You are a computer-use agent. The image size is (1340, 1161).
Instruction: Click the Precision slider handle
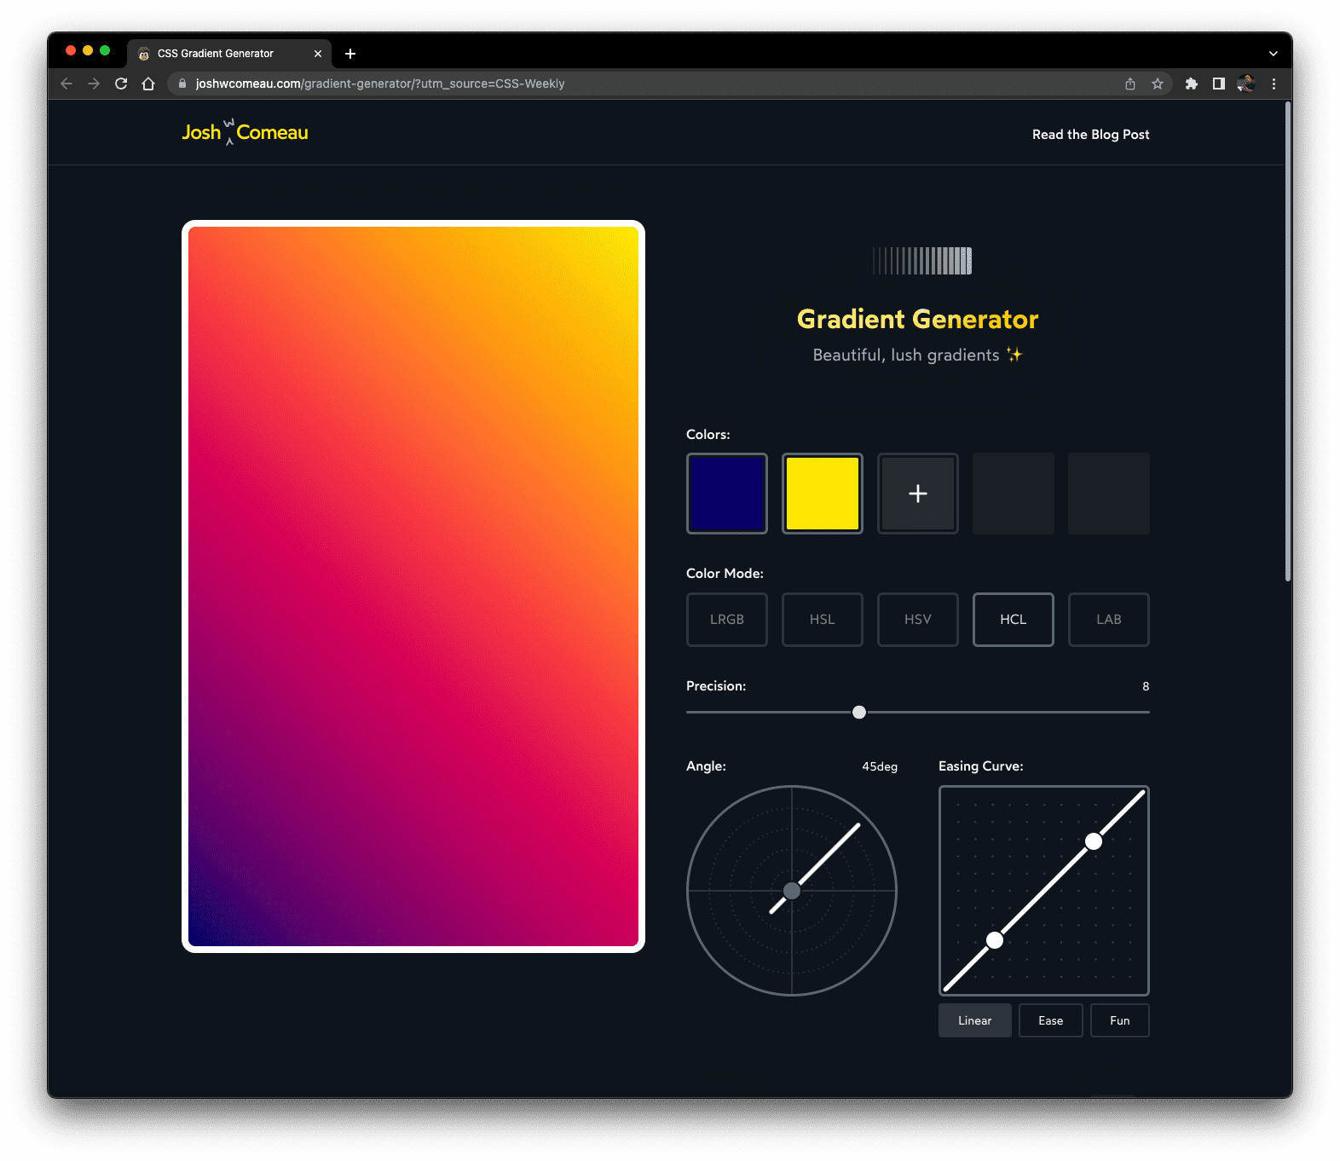point(859,712)
